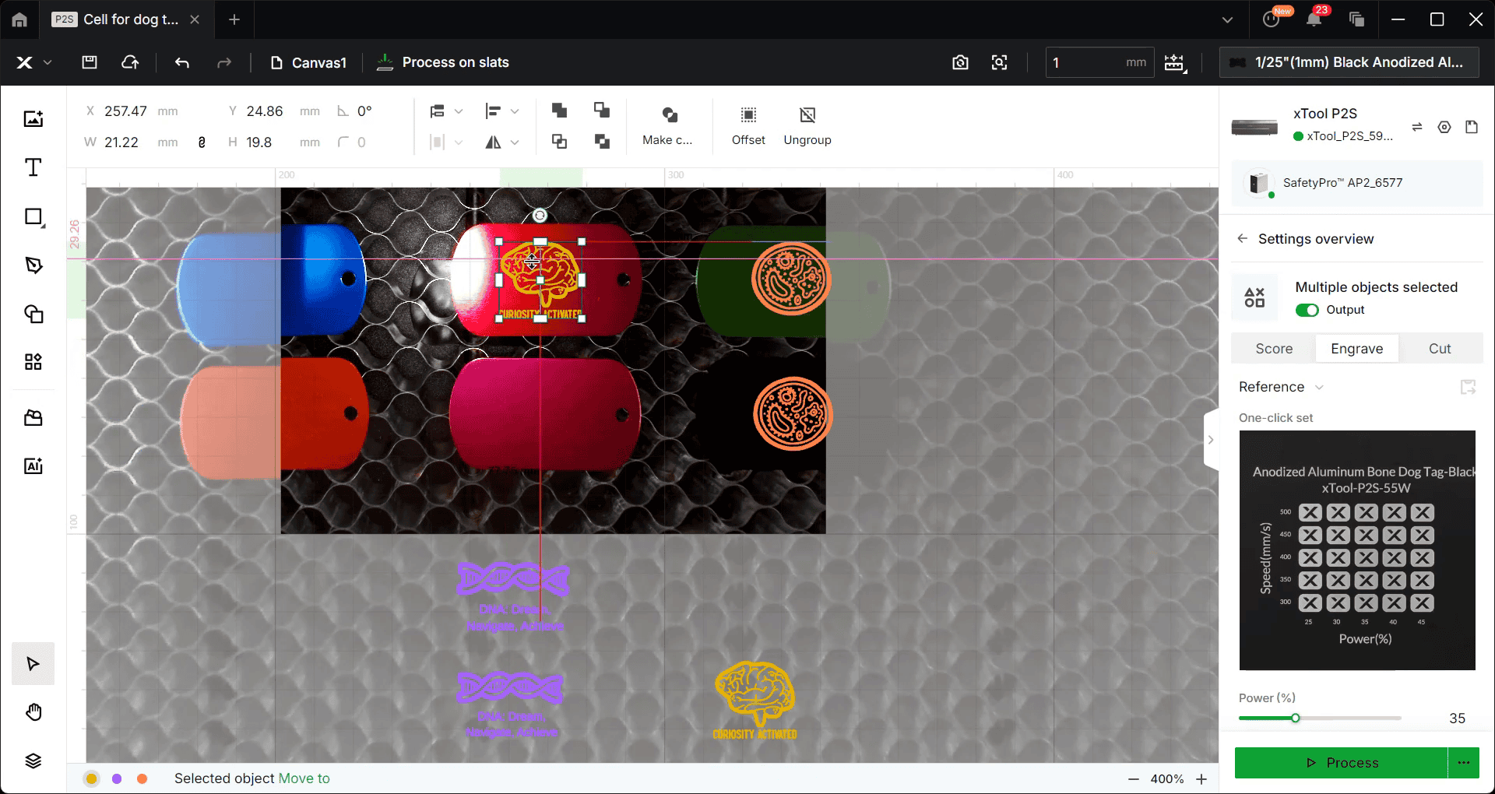
Task: Select the Rectangle shape tool
Action: [x=33, y=216]
